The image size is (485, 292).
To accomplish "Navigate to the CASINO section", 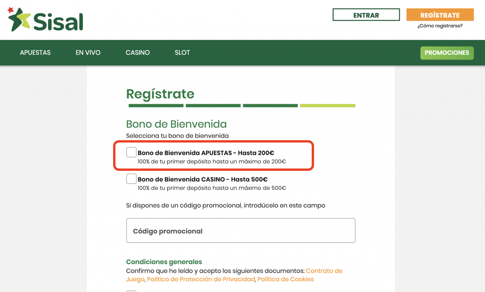I will pos(137,53).
